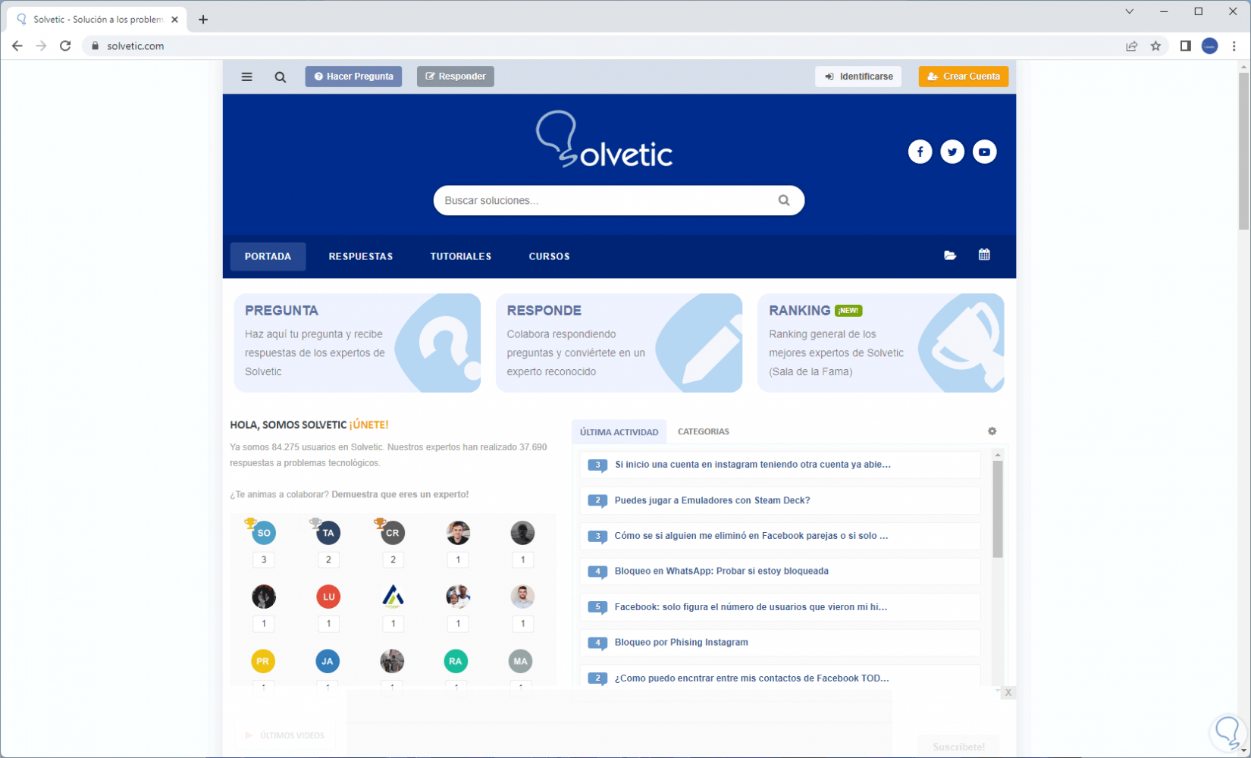Open the RESPUESTAS navigation tab
Screen dimensions: 1251x758
361,256
